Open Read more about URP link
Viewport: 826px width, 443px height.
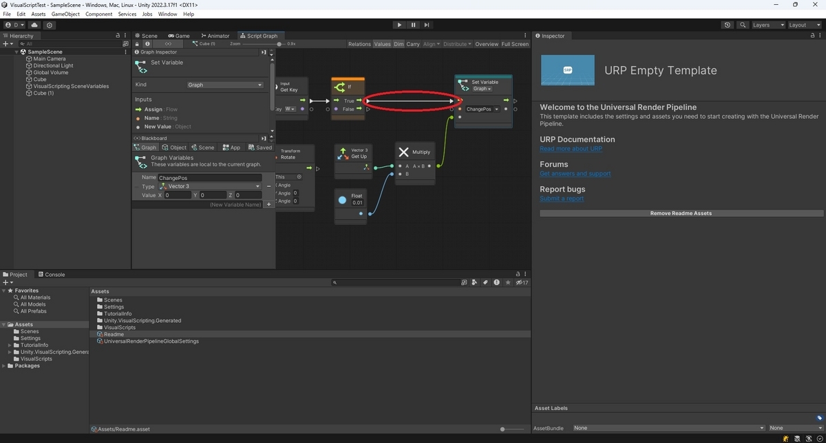[x=571, y=148]
